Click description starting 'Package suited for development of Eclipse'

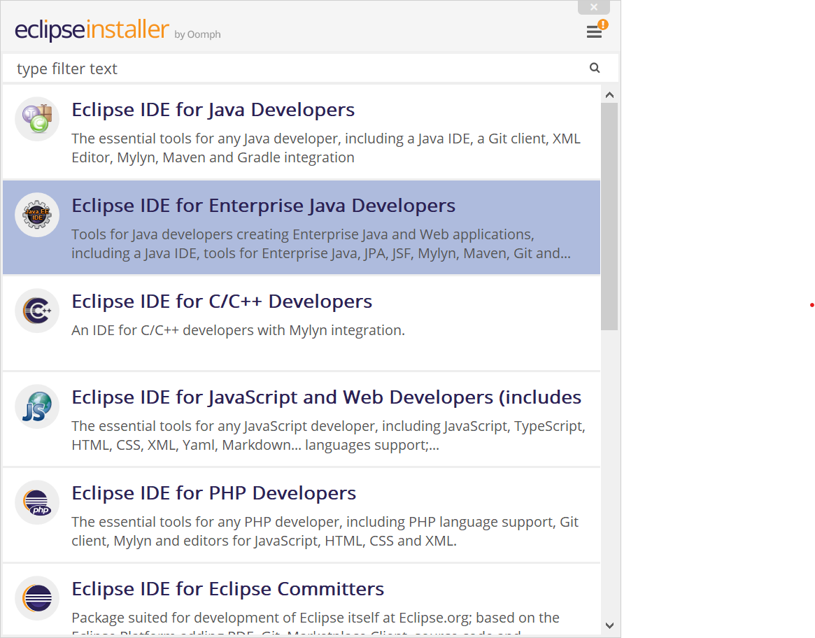(316, 623)
